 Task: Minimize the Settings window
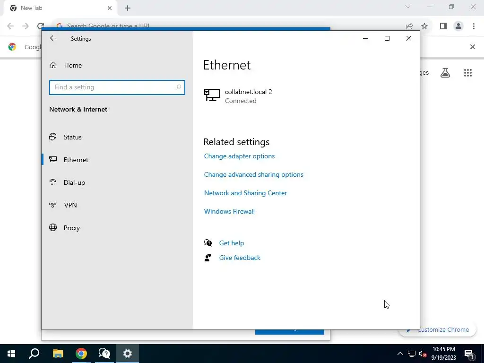365,38
